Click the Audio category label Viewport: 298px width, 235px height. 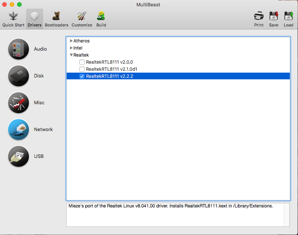[40, 49]
